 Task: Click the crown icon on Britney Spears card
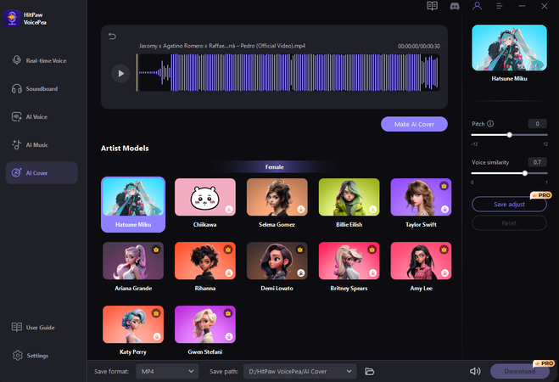click(372, 250)
